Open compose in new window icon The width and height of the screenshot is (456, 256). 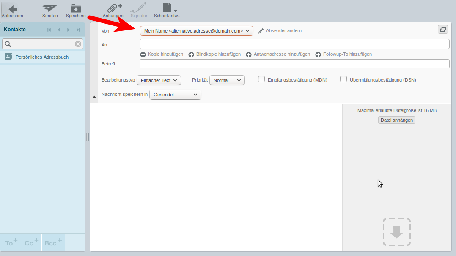[x=442, y=29]
